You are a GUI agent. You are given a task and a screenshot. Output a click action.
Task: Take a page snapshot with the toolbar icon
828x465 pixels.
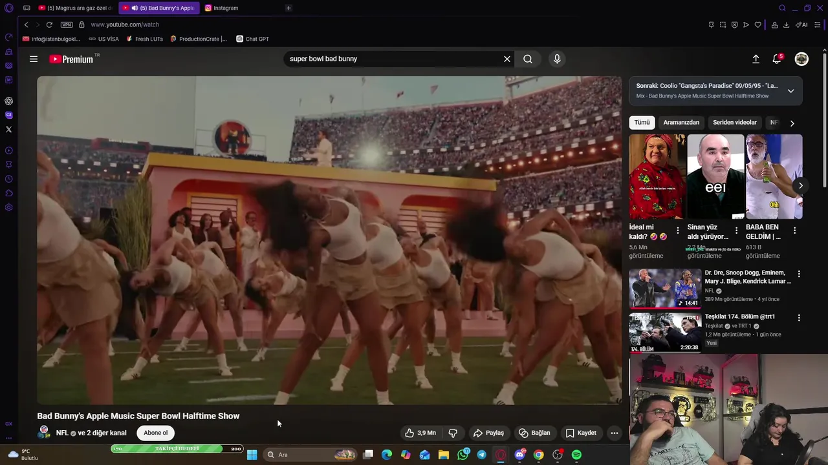[723, 25]
